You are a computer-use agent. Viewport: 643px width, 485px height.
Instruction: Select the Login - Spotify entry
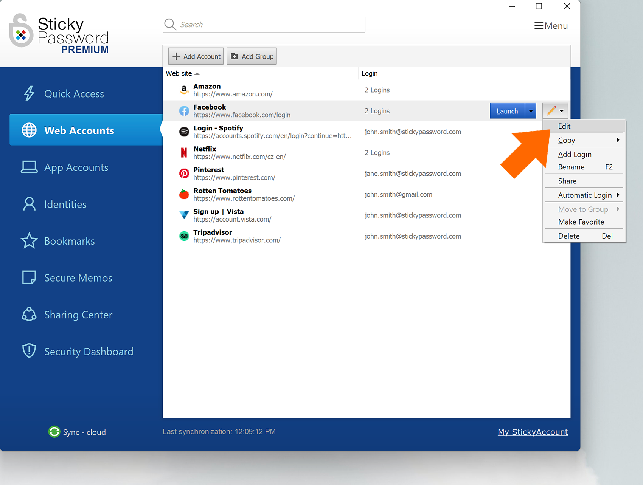coord(218,128)
